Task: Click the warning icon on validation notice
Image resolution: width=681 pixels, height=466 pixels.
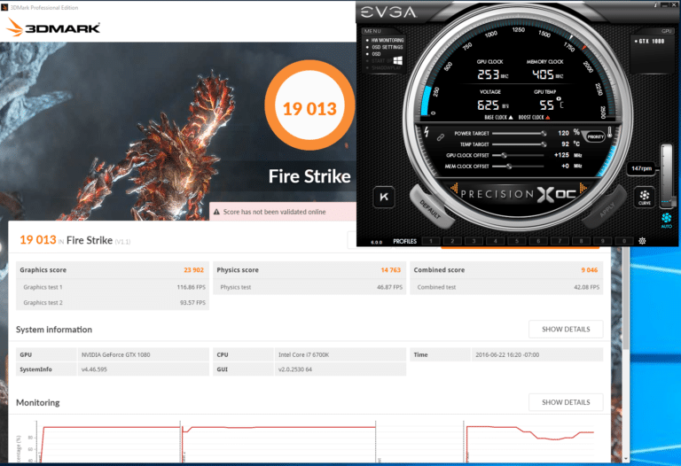Action: [216, 212]
